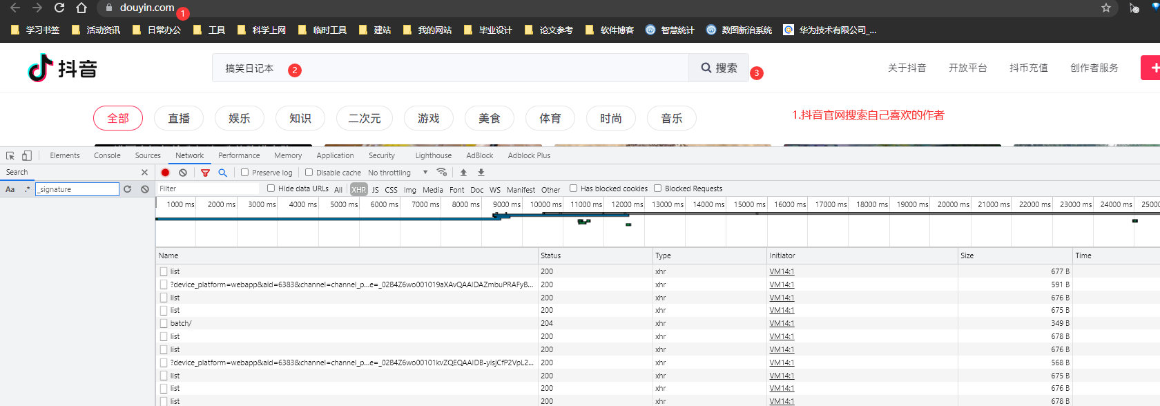The image size is (1160, 406).
Task: Open the 开放平台 link
Action: point(967,68)
